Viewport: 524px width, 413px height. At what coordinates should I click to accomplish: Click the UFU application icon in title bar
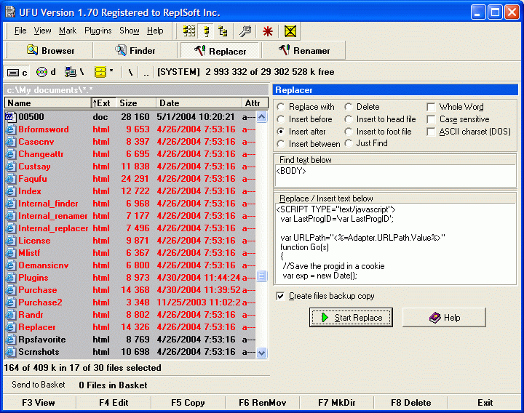pyautogui.click(x=10, y=12)
